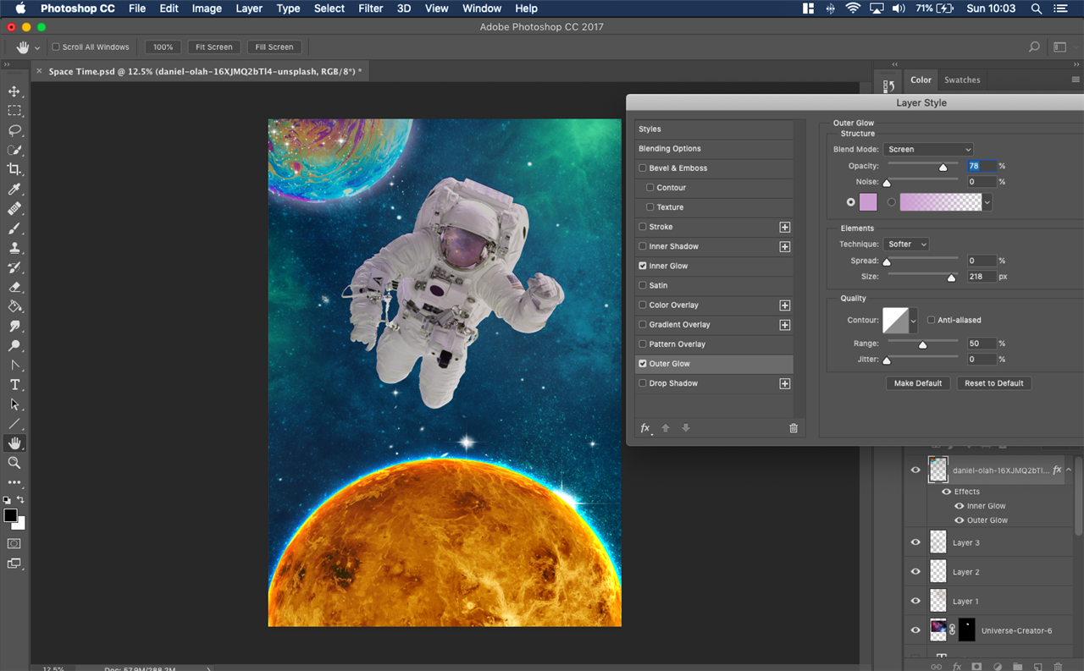Select the Lasso tool

[x=14, y=130]
